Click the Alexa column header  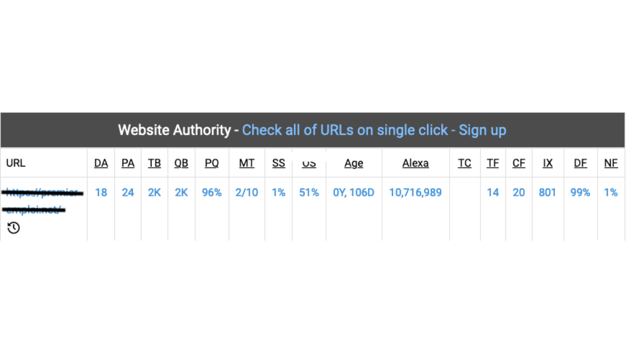(x=415, y=163)
